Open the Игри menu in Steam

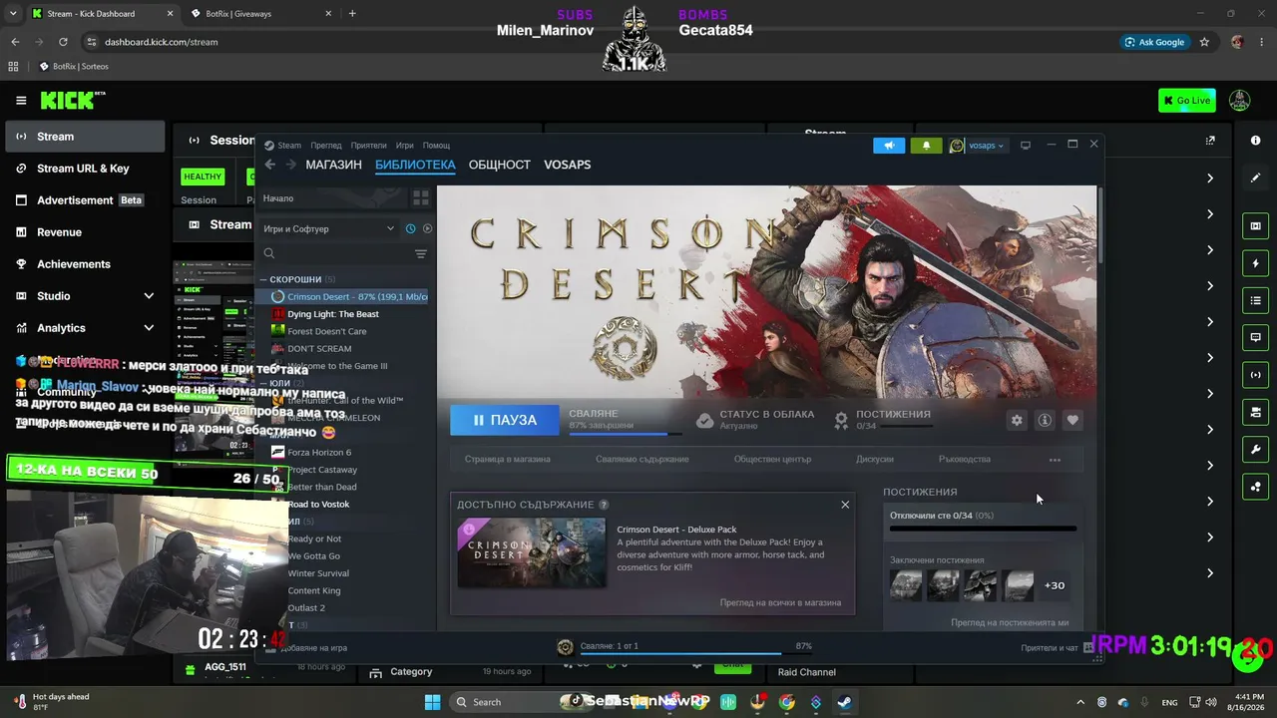click(404, 146)
